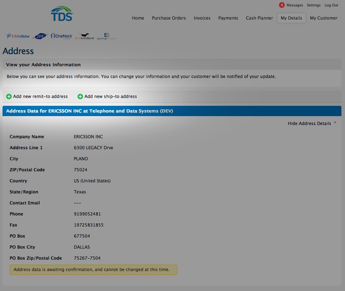Select the ZIP value 75024
This screenshot has height=291, width=345.
point(81,170)
